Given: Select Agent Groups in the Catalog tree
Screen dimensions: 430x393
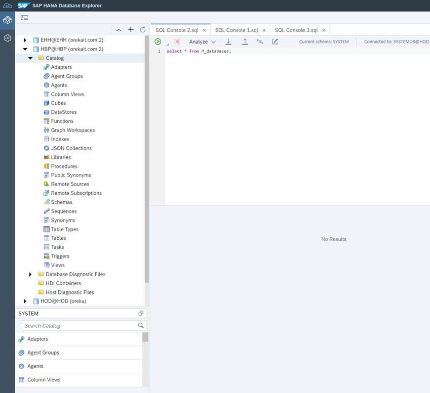Looking at the screenshot, I should click(x=67, y=76).
